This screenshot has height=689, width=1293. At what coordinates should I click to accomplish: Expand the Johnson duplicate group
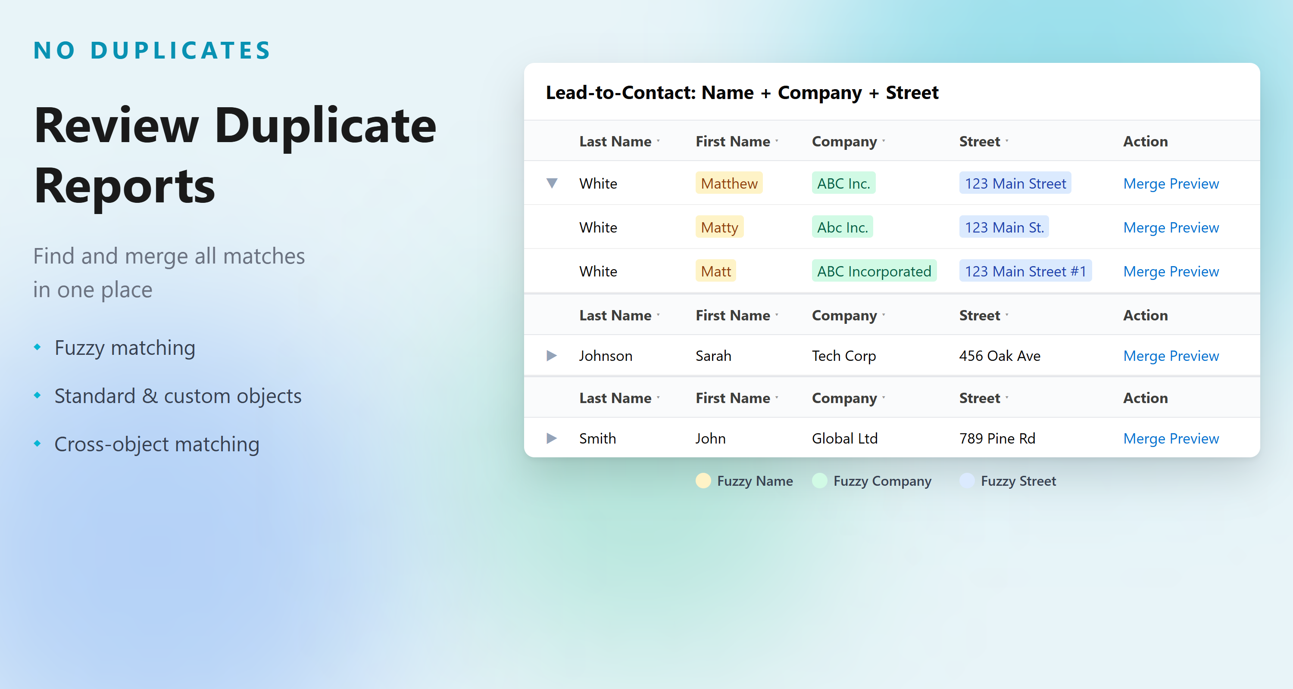pyautogui.click(x=551, y=356)
